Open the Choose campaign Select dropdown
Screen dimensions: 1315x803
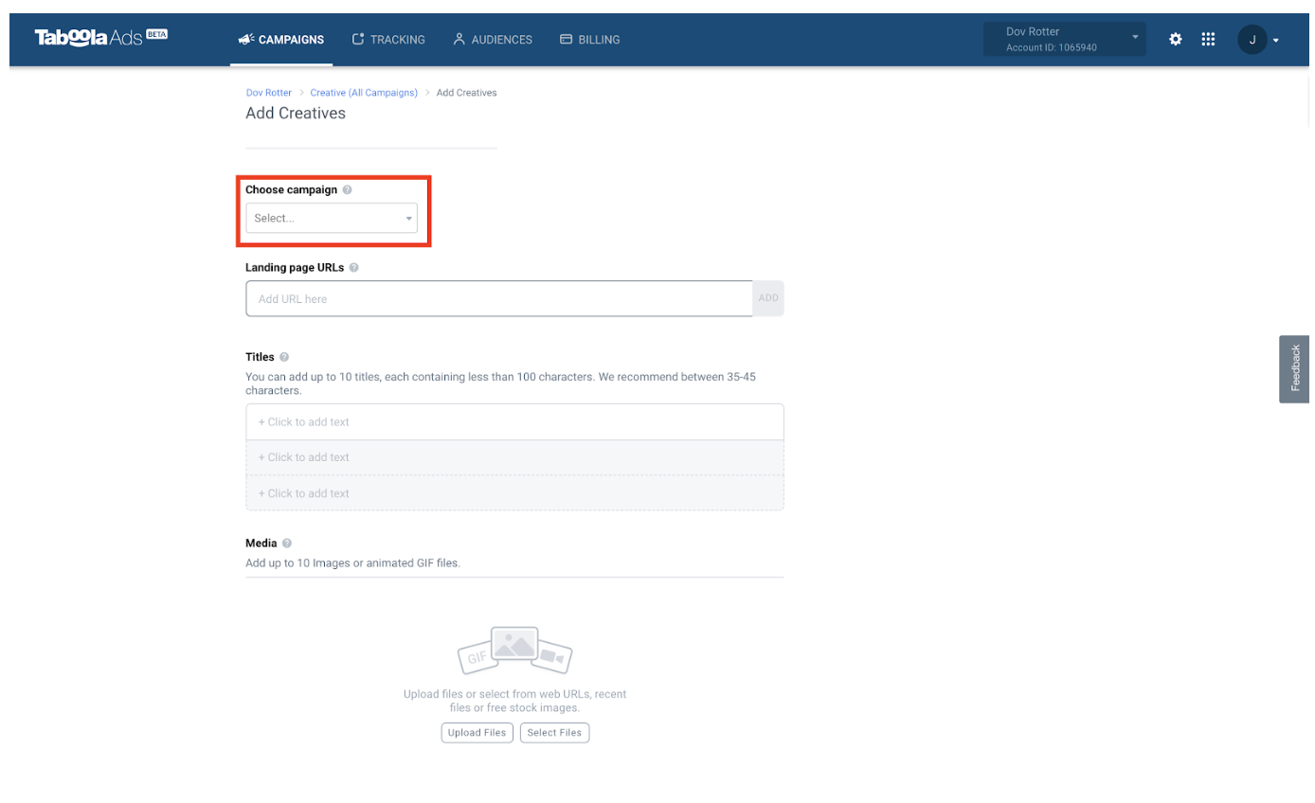(331, 217)
